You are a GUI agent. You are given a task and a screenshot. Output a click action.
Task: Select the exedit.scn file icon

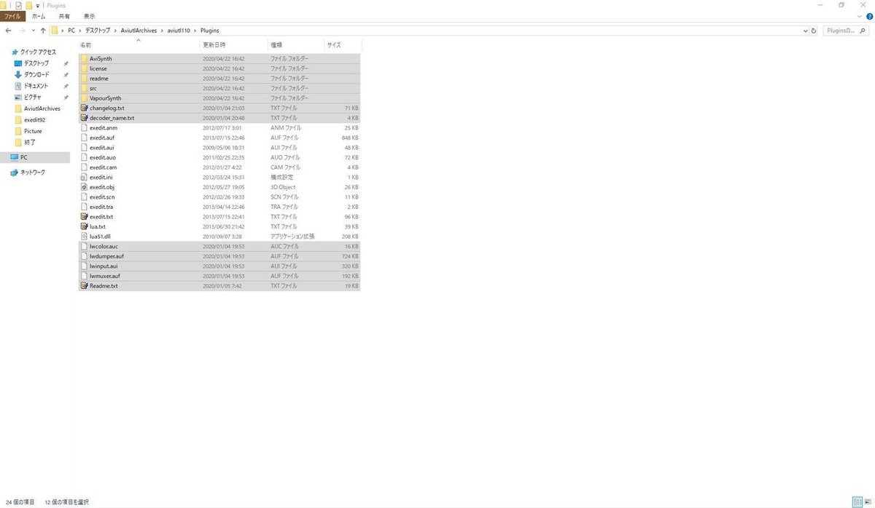84,197
